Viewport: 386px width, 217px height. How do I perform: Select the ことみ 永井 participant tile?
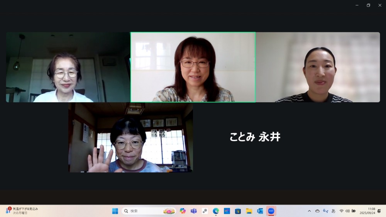coord(255,137)
